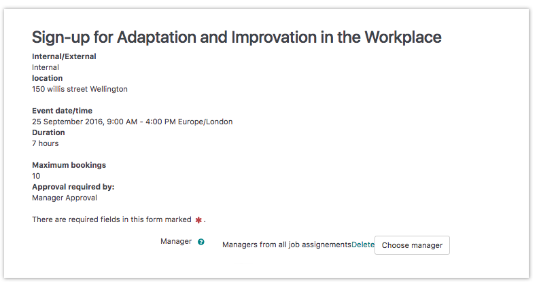Screen dimensions: 539x288
Task: Select the Manager Approval text
Action: tap(65, 198)
